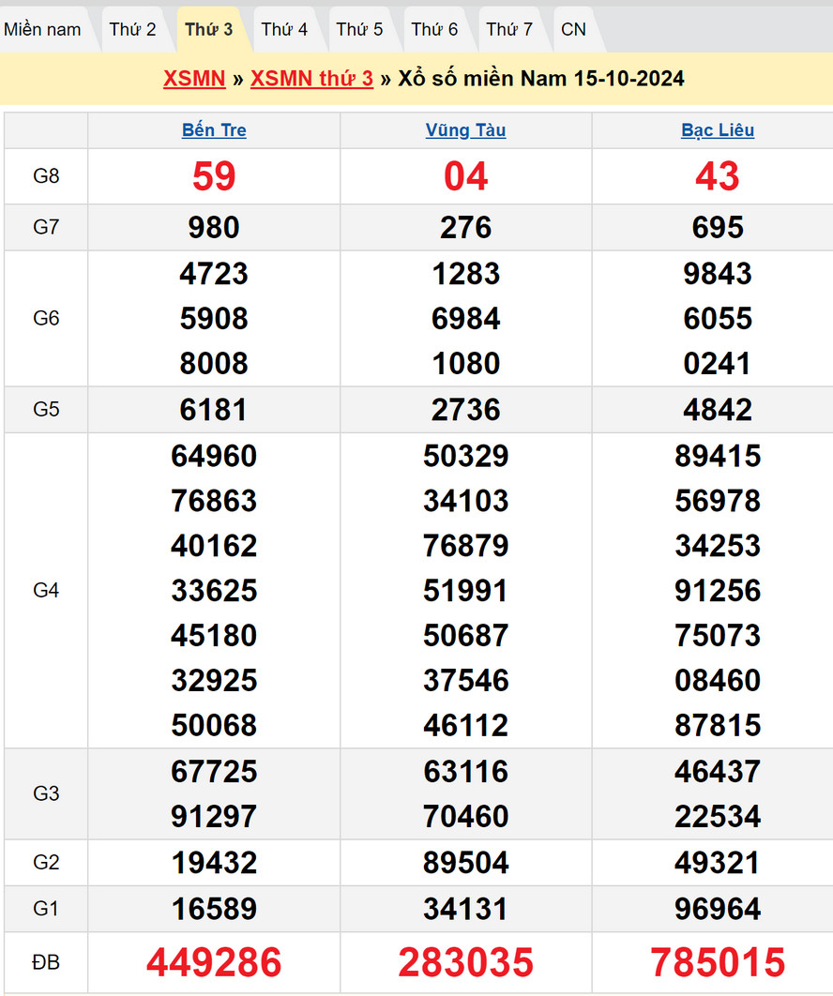The width and height of the screenshot is (833, 996).
Task: Select the Thứ 3 tab
Action: click(x=208, y=29)
